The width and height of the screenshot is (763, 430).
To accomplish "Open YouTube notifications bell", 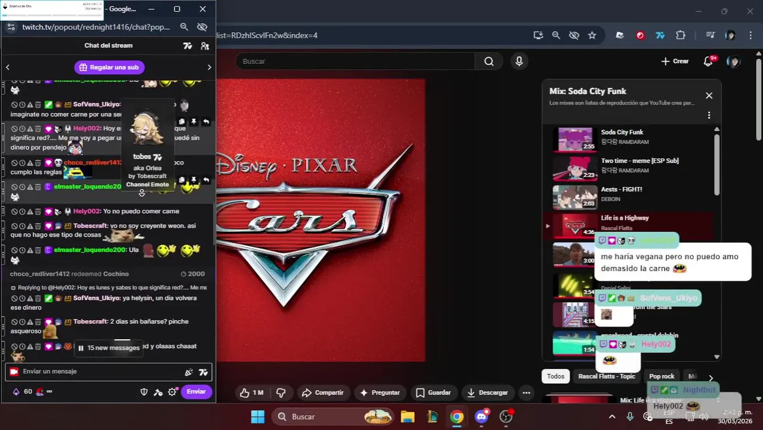I will pos(709,61).
